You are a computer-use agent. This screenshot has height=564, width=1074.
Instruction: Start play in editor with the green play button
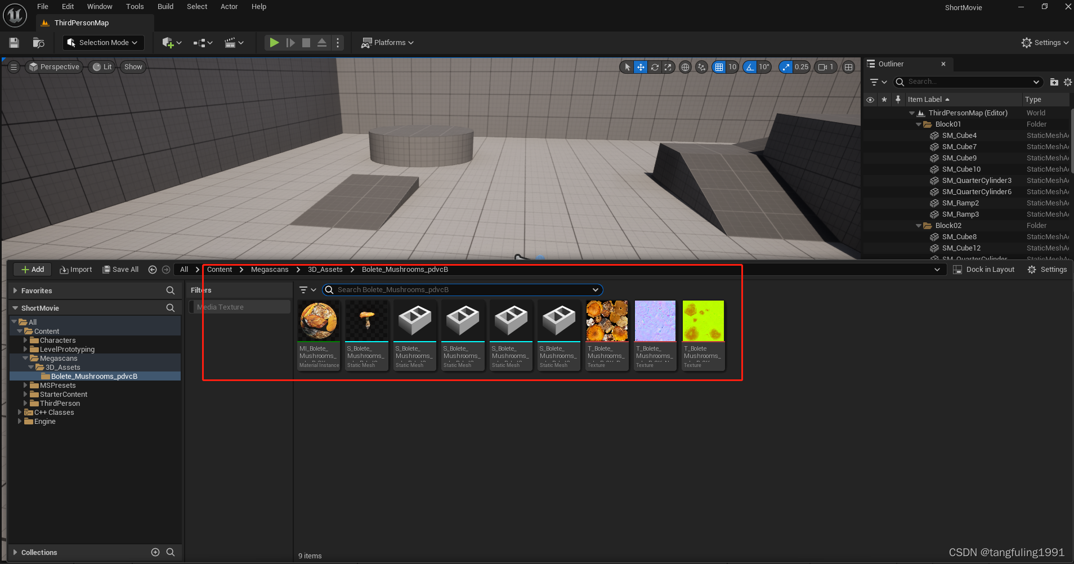(274, 43)
